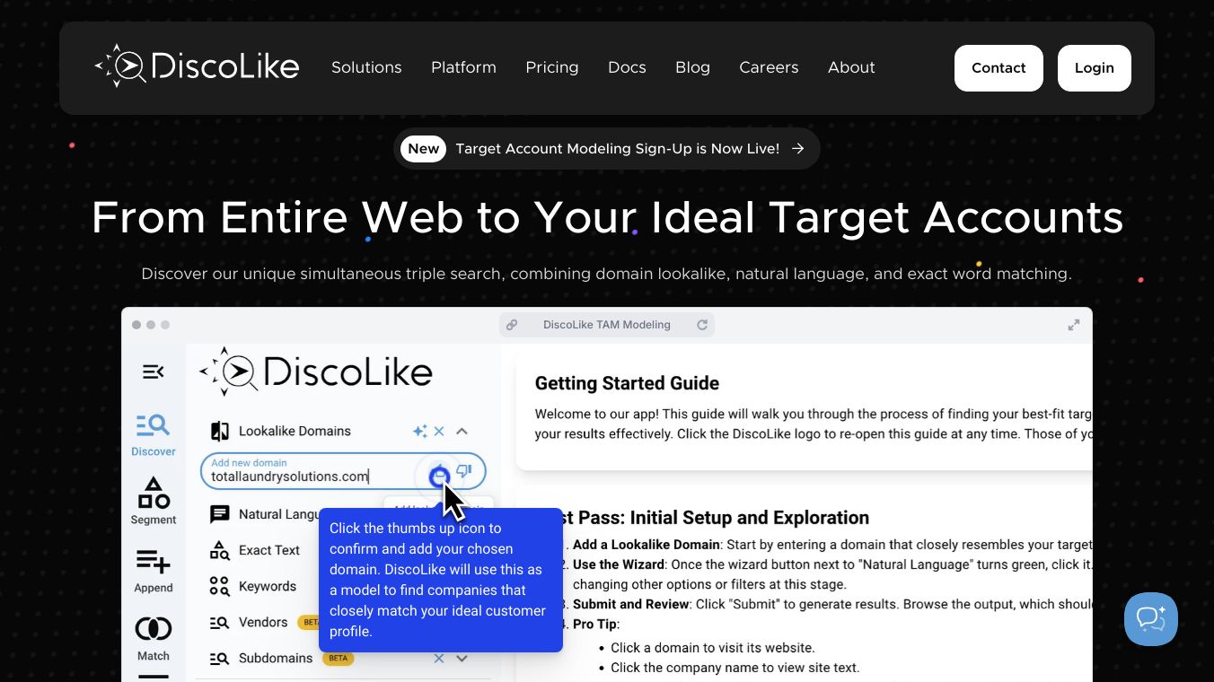
Task: Collapse the Lookalike Domains section
Action: pyautogui.click(x=462, y=432)
